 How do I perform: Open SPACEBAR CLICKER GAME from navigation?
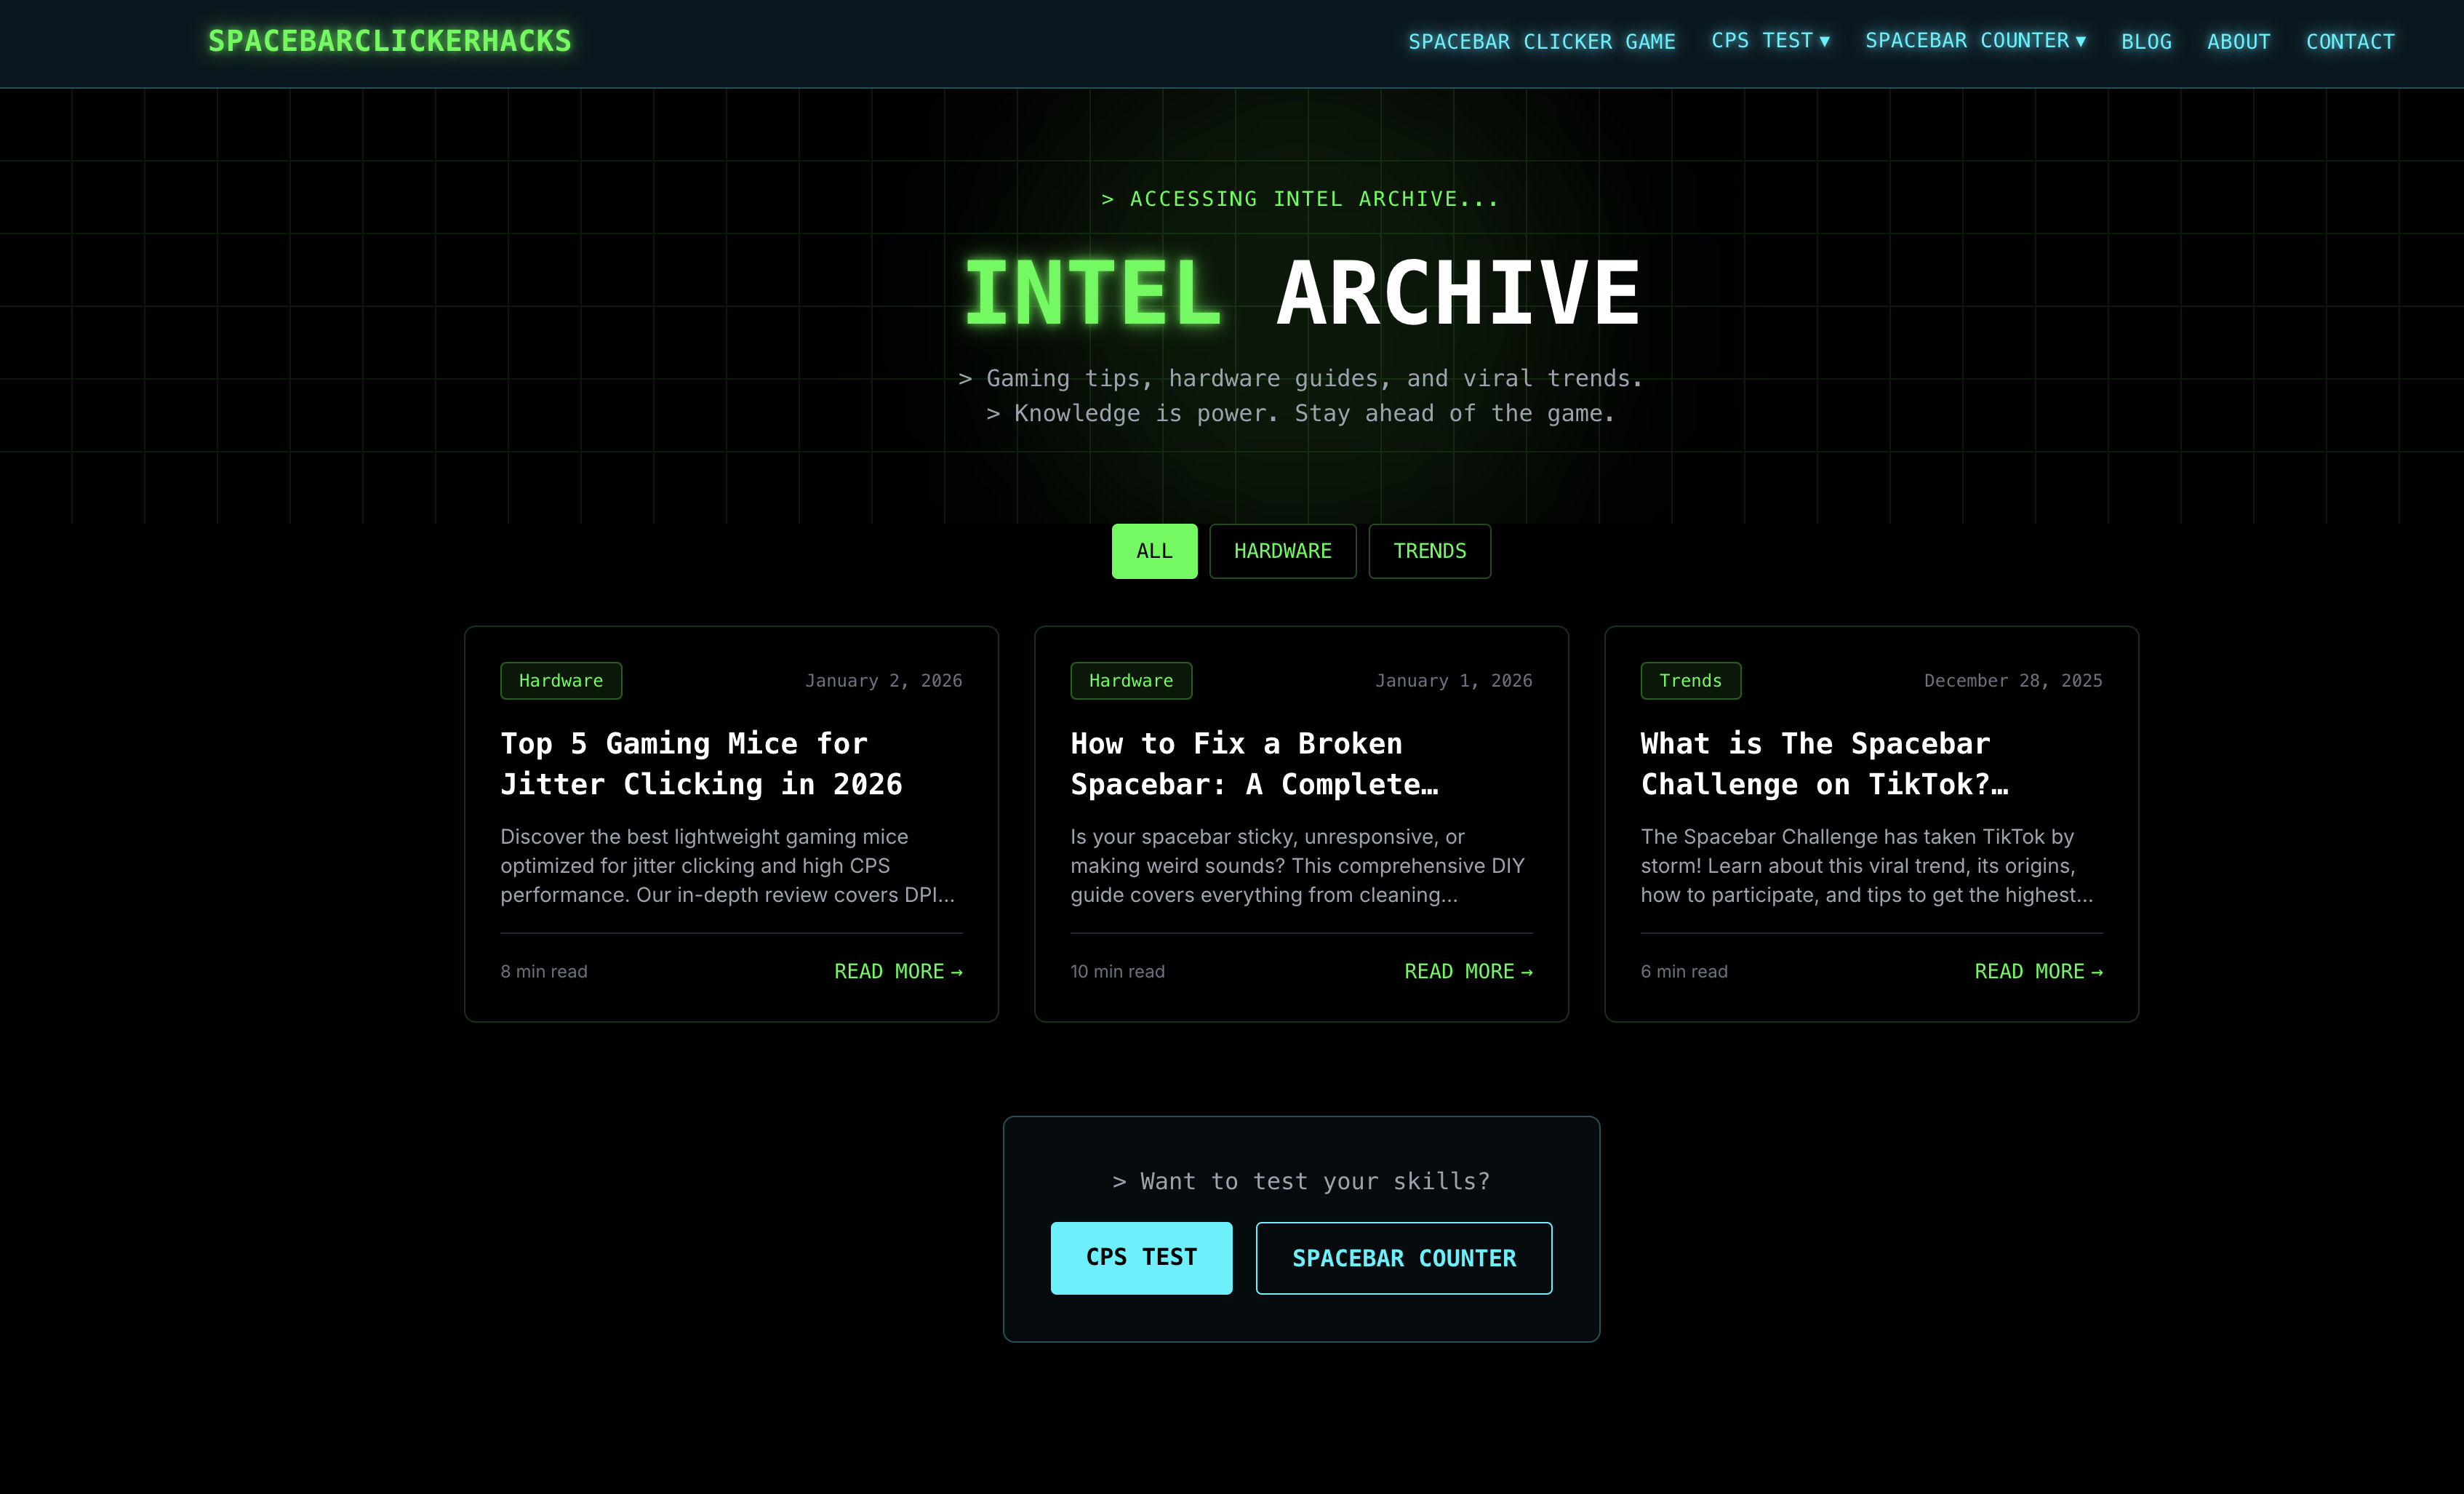coord(1543,41)
